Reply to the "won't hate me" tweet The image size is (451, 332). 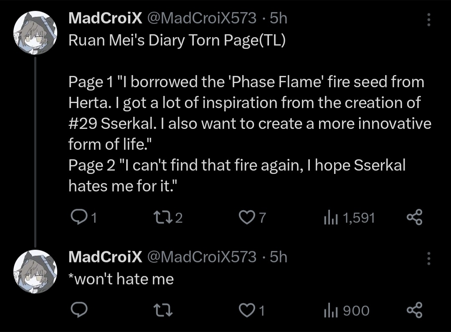78,310
